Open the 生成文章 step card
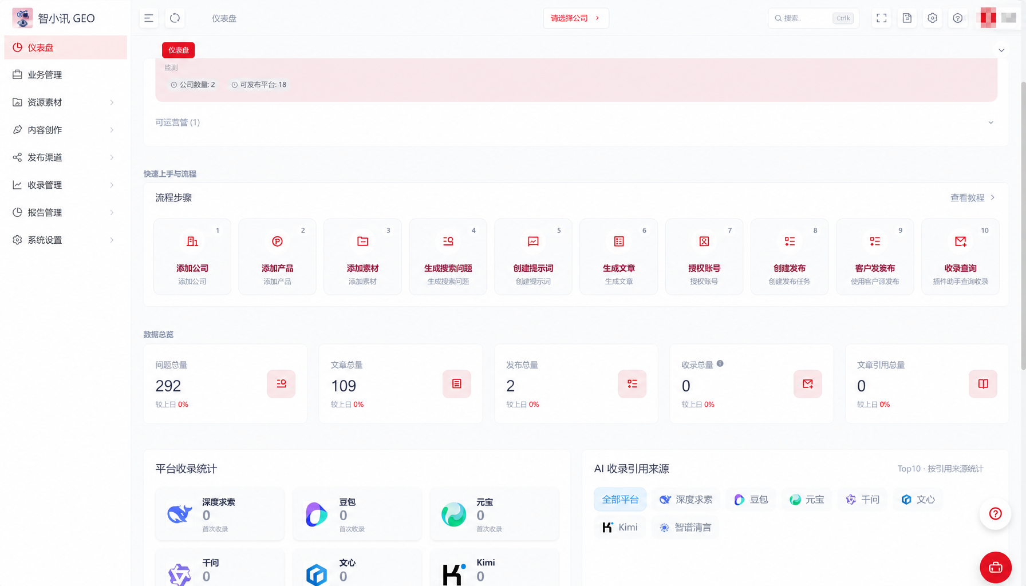Screen dimensions: 1026x586 [x=619, y=256]
